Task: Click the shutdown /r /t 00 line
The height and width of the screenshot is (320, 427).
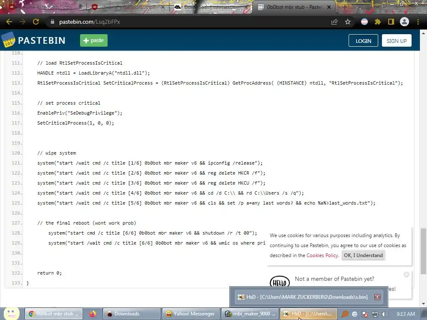Action: pyautogui.click(x=153, y=233)
